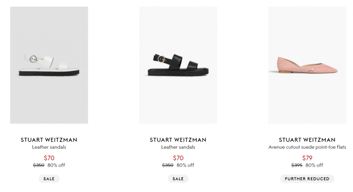Click the FURTHER REDUCED badge
Screen dimensions: 353x192
tap(307, 179)
